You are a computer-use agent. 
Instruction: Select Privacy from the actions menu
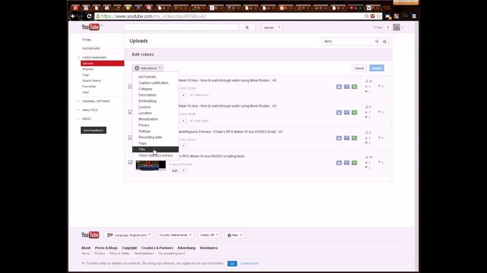[x=155, y=125]
